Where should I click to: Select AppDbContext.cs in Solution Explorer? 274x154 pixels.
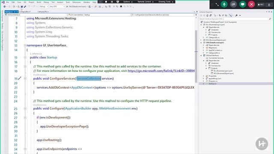point(215,50)
